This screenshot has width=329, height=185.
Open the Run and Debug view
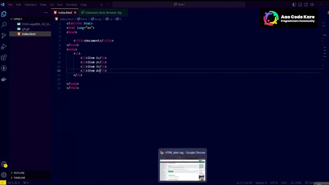coord(4,47)
